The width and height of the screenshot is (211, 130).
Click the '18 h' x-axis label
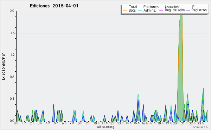click(161, 123)
